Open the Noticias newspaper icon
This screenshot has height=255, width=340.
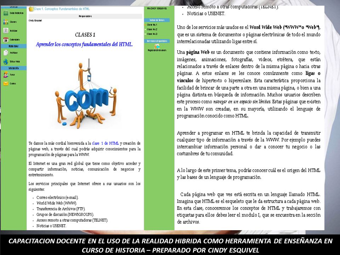coord(6,31)
